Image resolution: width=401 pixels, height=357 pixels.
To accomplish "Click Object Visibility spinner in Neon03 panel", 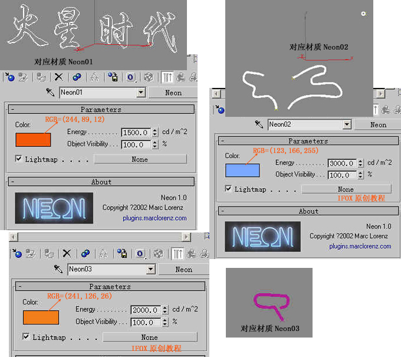I will (165, 322).
